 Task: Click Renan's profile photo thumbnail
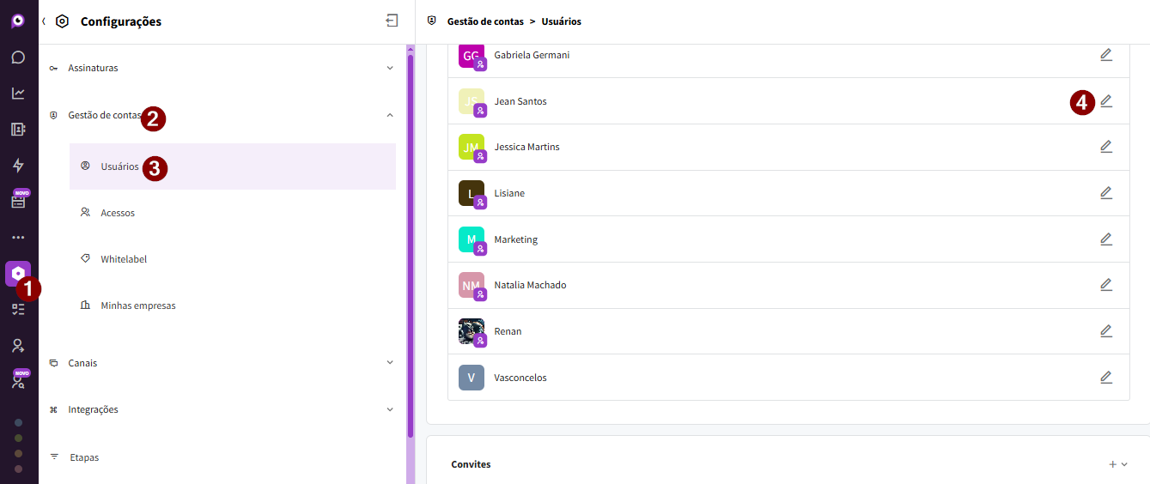[x=472, y=331]
